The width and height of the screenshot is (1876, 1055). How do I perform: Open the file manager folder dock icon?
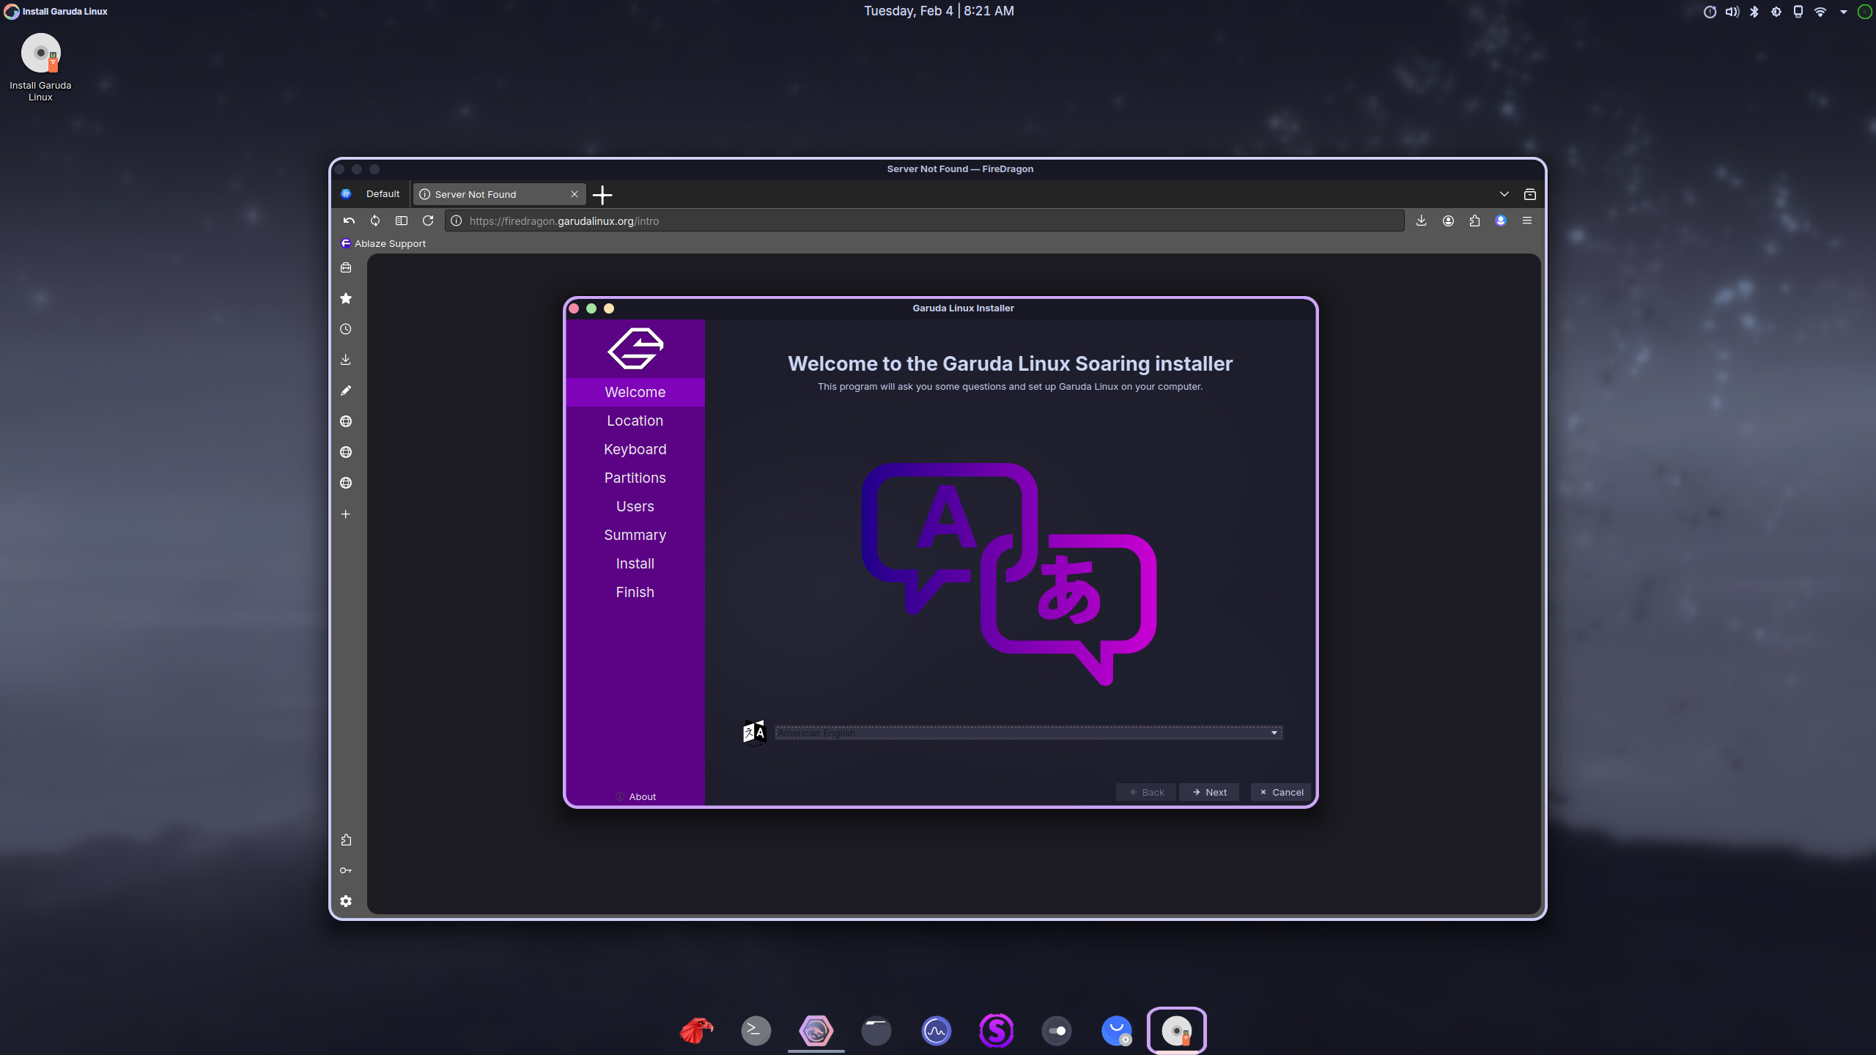coord(876,1030)
